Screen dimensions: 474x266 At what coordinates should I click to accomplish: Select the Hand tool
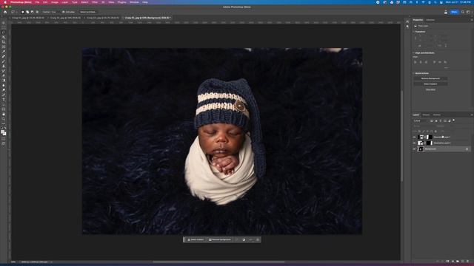tap(4, 115)
